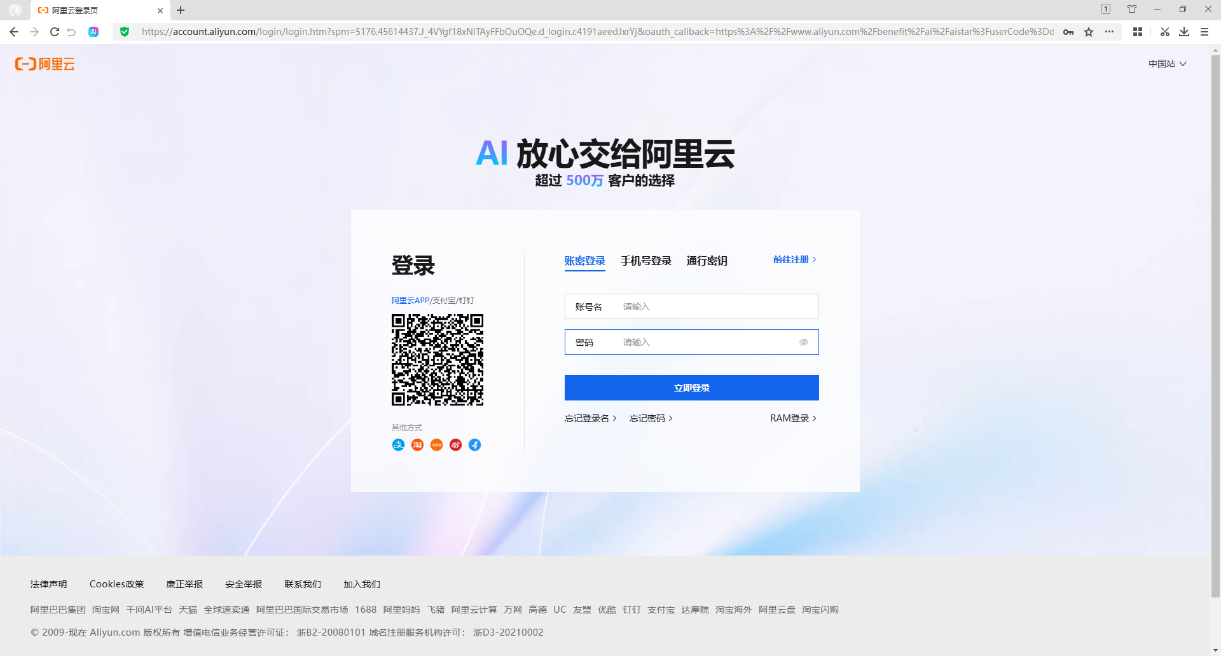The image size is (1221, 656).
Task: Open the 阿里云盘 footer link
Action: (x=776, y=610)
